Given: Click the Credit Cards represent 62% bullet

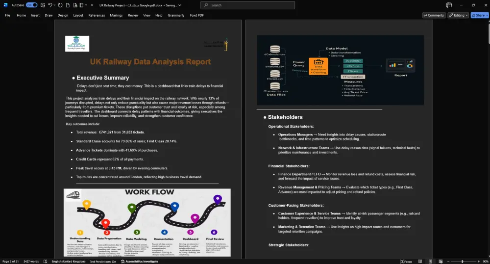Looking at the screenshot, I should tap(110, 159).
